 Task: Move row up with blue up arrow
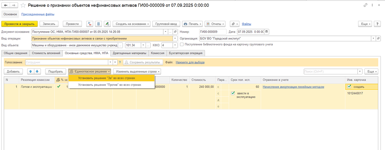coord(31,71)
